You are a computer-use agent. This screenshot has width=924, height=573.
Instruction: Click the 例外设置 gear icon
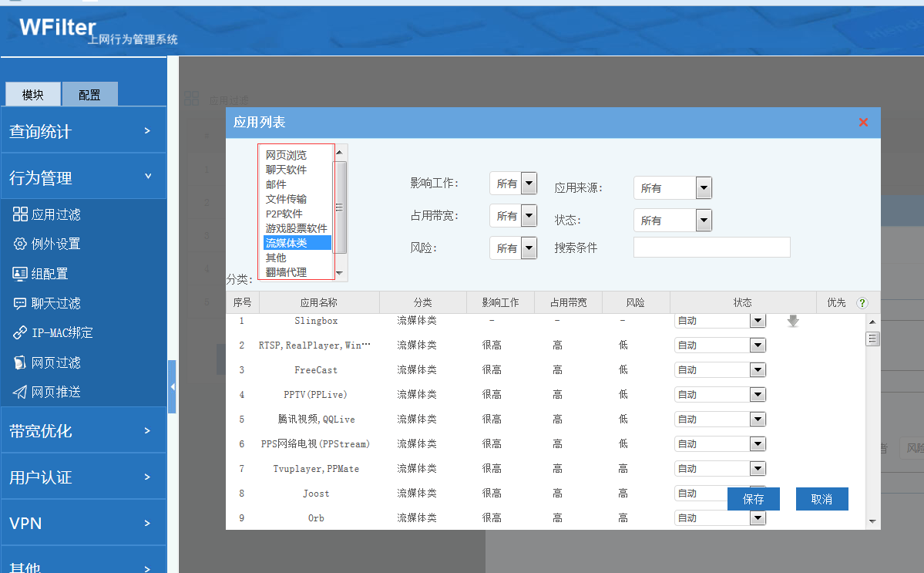click(x=20, y=244)
